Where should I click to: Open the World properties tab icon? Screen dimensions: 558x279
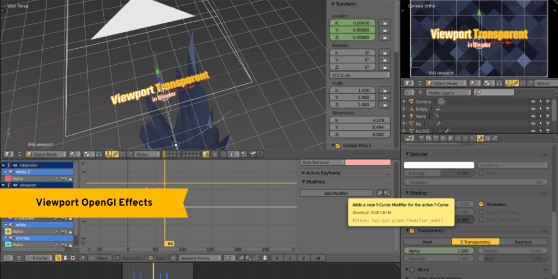coord(444,138)
